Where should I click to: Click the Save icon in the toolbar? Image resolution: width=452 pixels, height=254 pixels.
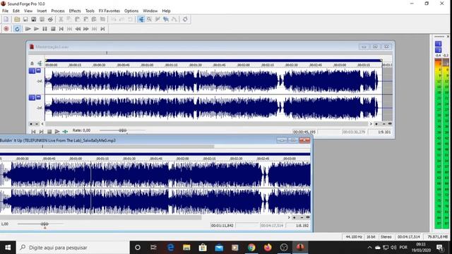(25, 19)
